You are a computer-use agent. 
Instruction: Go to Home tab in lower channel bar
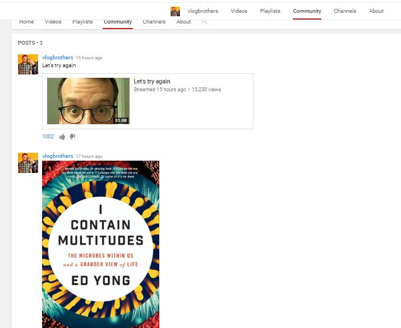tap(26, 22)
